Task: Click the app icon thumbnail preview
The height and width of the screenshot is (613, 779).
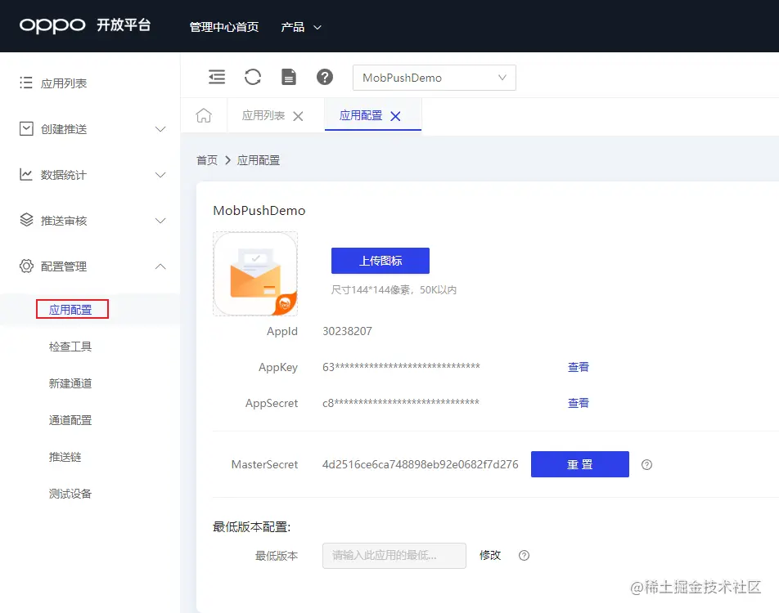Action: pos(255,274)
